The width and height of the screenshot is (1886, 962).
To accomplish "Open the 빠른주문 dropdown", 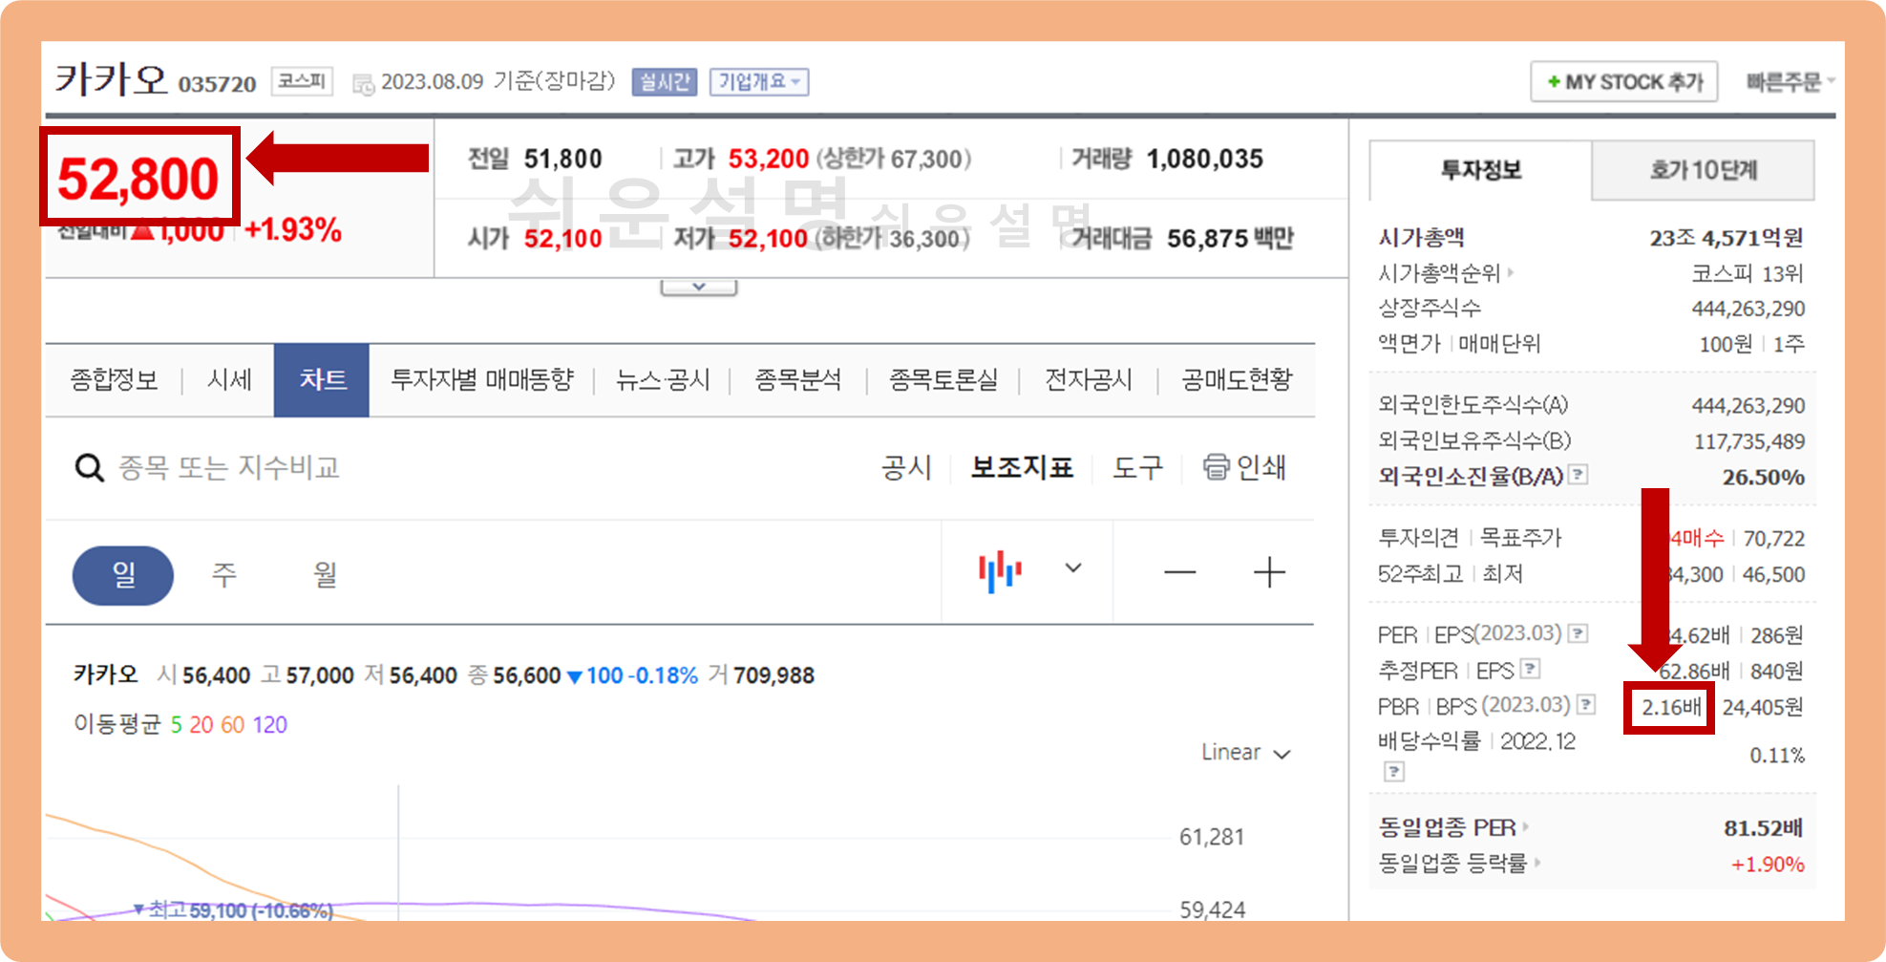I will click(x=1789, y=82).
